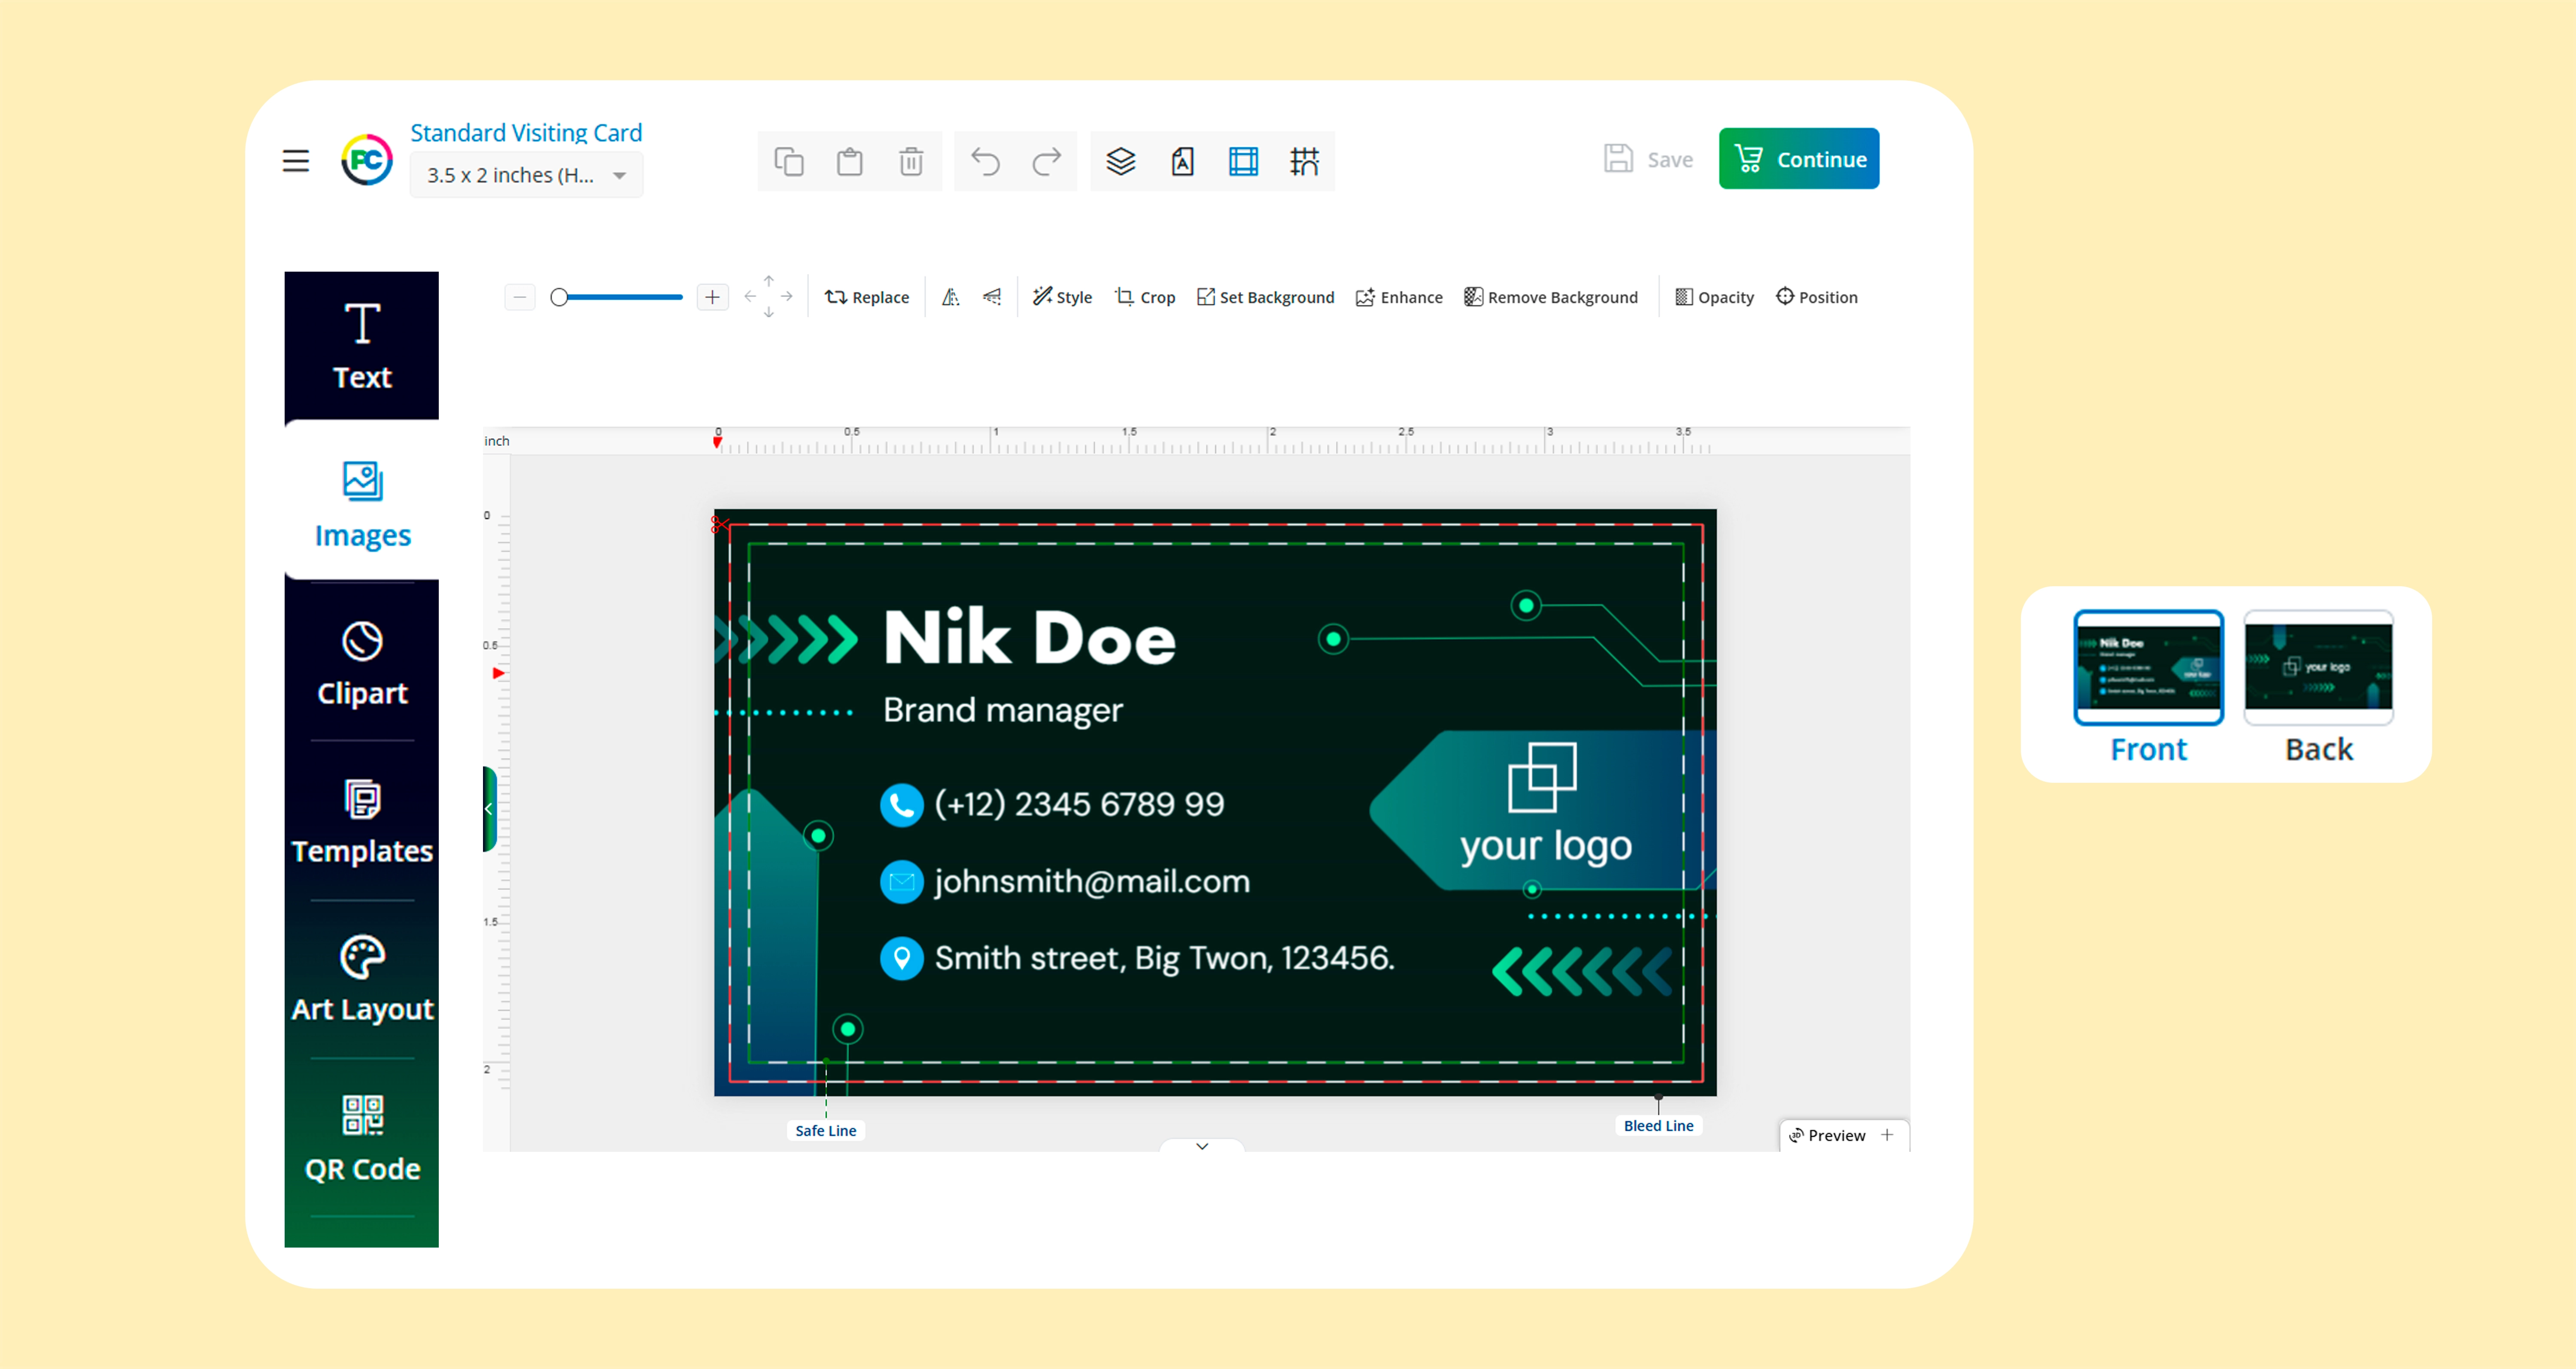Select the Front card thumbnail
This screenshot has width=2576, height=1369.
coord(2148,666)
